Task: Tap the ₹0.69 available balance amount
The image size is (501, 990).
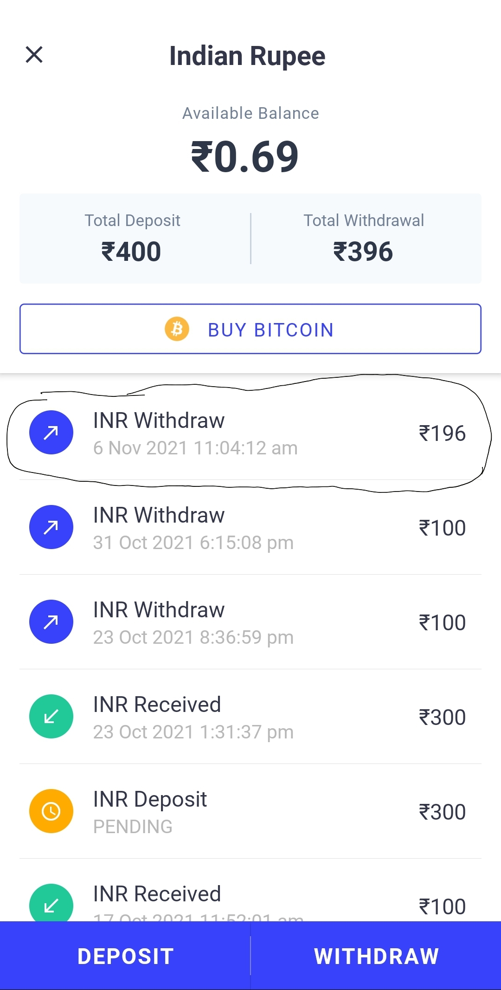Action: tap(245, 157)
